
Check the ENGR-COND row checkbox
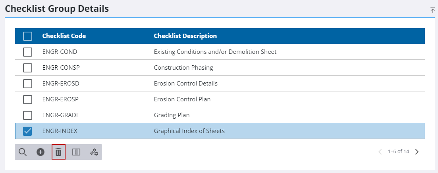(x=27, y=52)
